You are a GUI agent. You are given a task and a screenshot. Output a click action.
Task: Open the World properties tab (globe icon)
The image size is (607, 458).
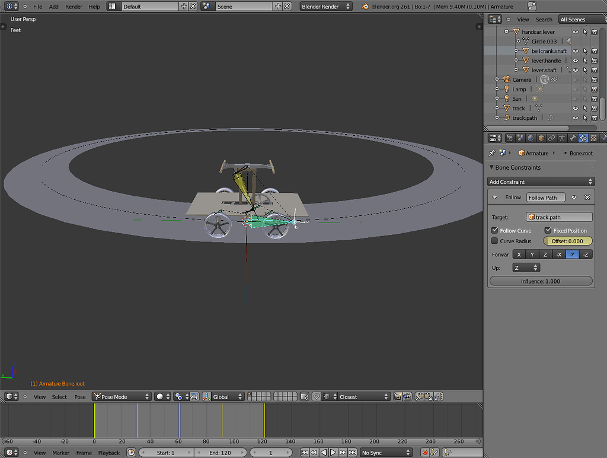tap(531, 138)
